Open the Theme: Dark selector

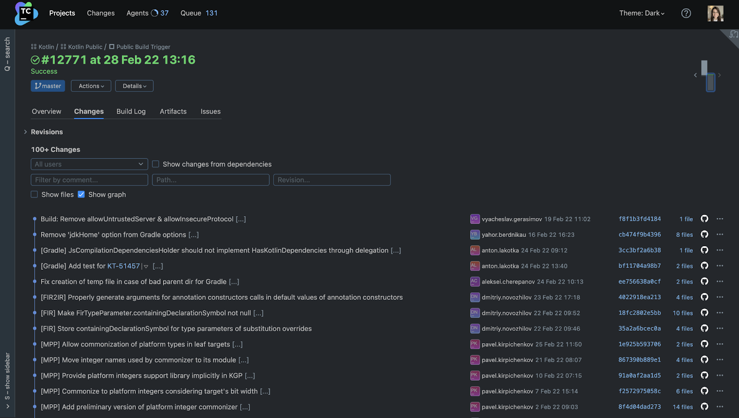(642, 13)
